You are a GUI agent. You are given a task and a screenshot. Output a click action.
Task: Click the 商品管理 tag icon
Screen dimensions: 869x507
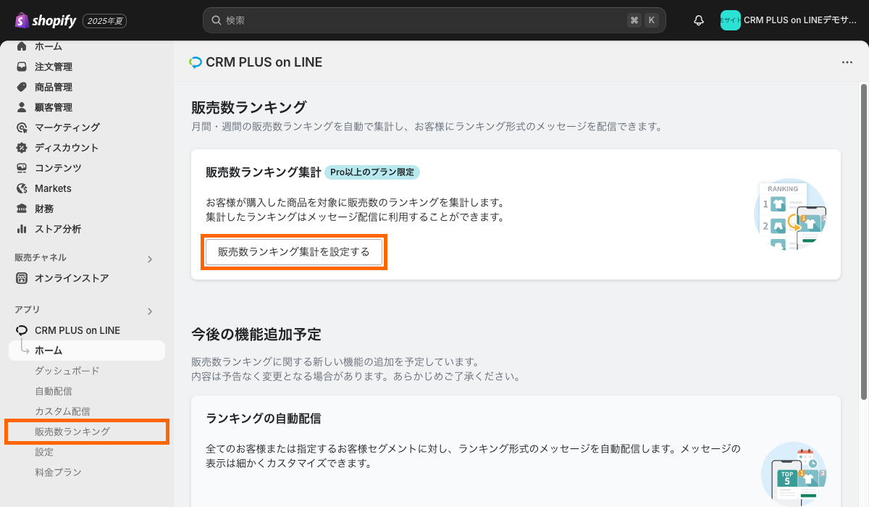(22, 87)
